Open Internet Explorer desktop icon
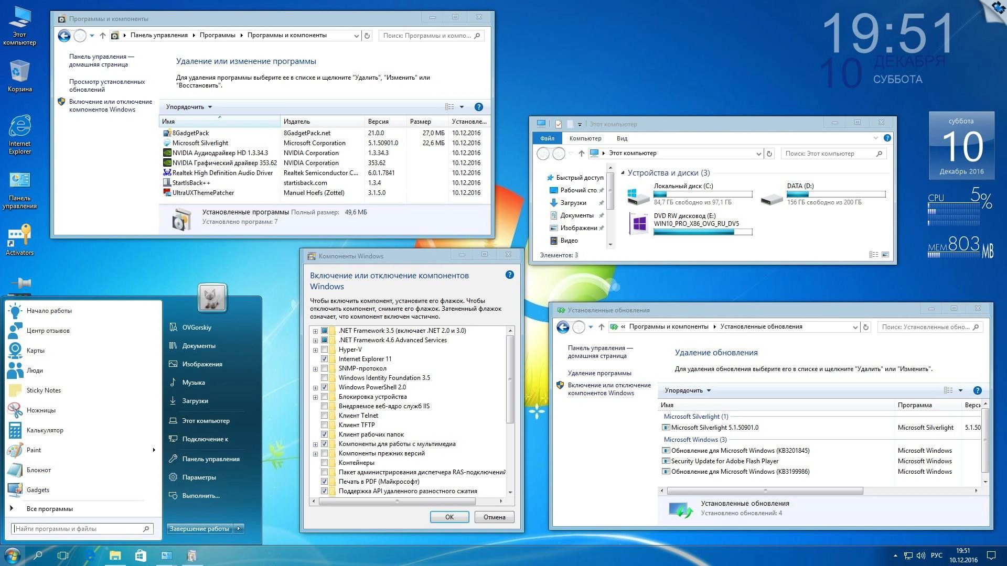This screenshot has height=566, width=1007. click(19, 134)
